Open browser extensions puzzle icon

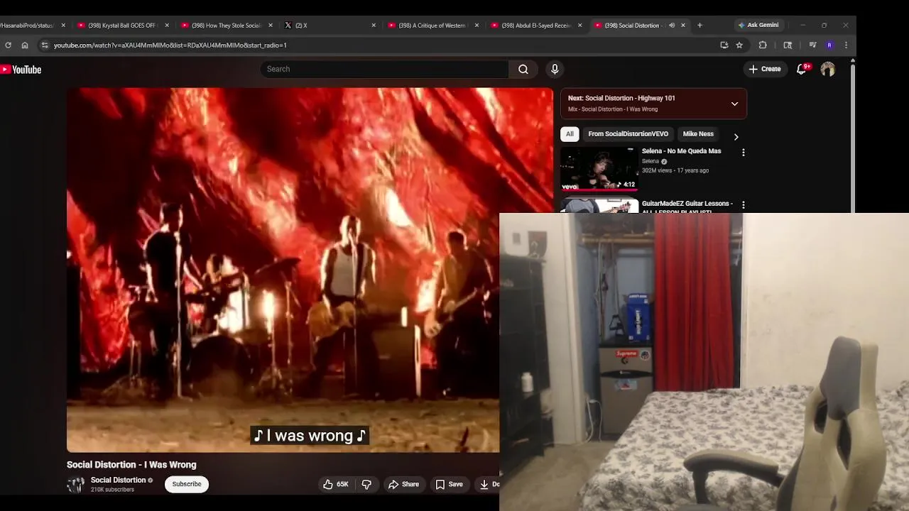[763, 45]
